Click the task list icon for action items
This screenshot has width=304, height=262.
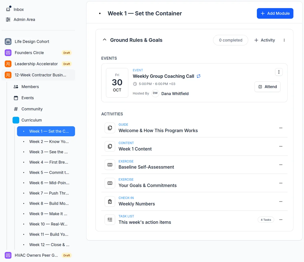(110, 220)
